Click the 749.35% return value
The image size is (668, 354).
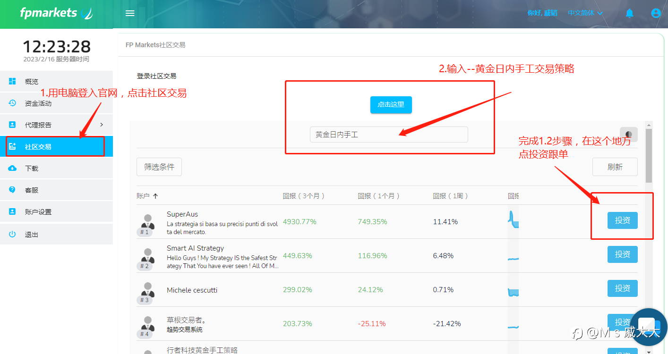coord(372,222)
